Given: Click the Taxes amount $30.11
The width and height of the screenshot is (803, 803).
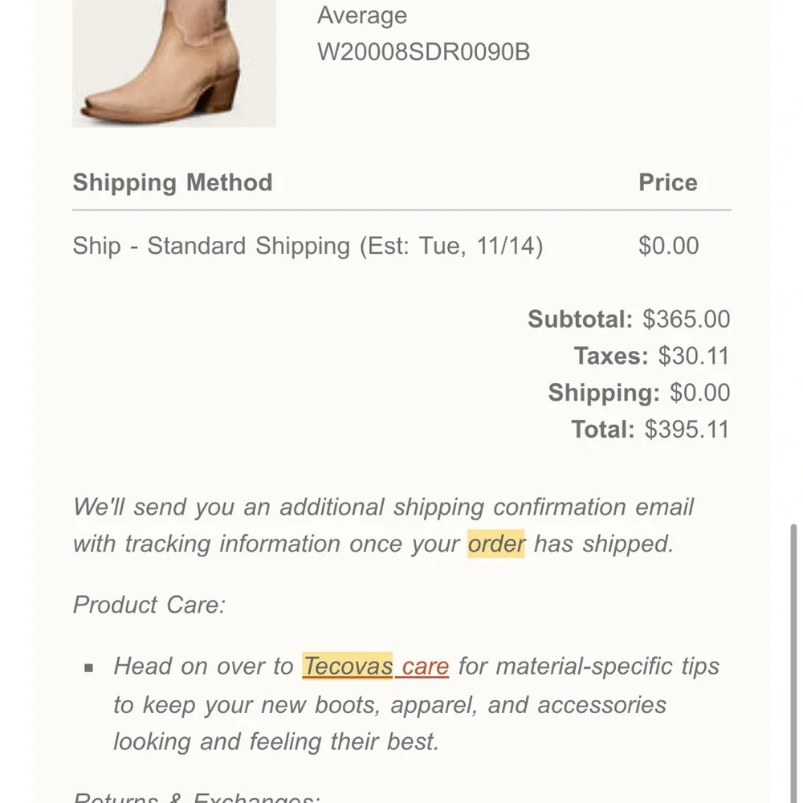Looking at the screenshot, I should [x=694, y=356].
